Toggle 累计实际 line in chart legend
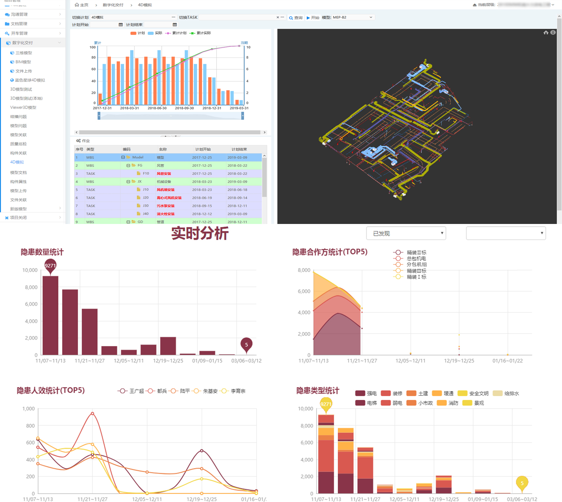Viewport: 562px width, 502px height. 200,33
